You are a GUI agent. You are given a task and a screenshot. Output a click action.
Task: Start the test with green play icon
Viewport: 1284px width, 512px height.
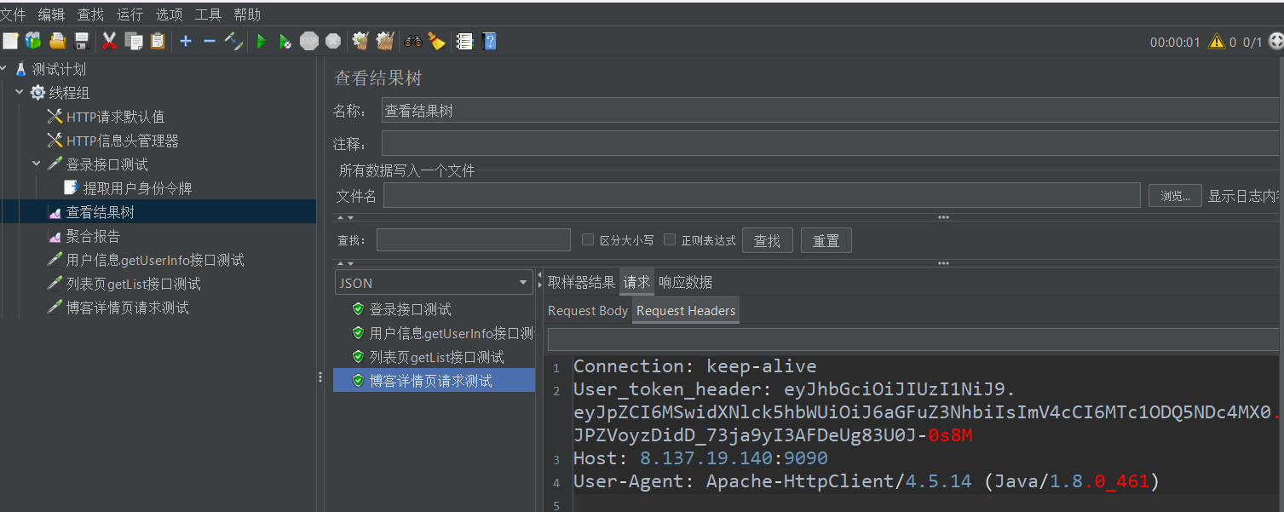coord(262,41)
